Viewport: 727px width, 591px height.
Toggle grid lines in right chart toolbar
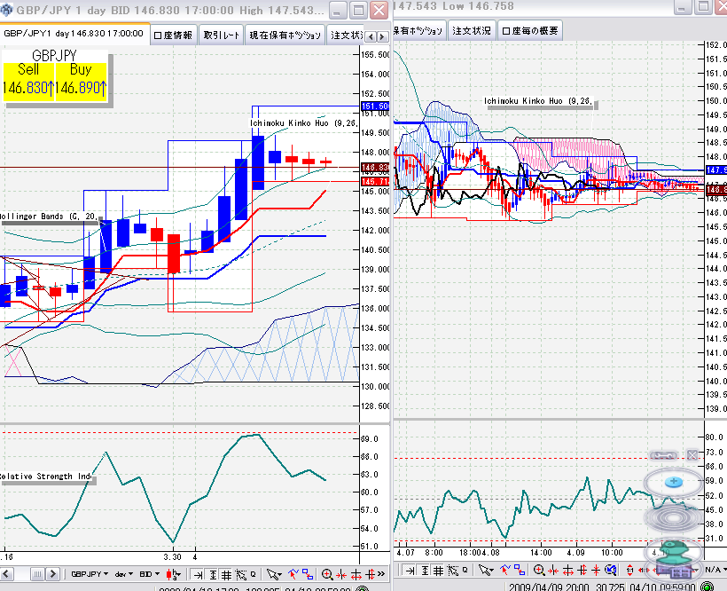point(438,570)
